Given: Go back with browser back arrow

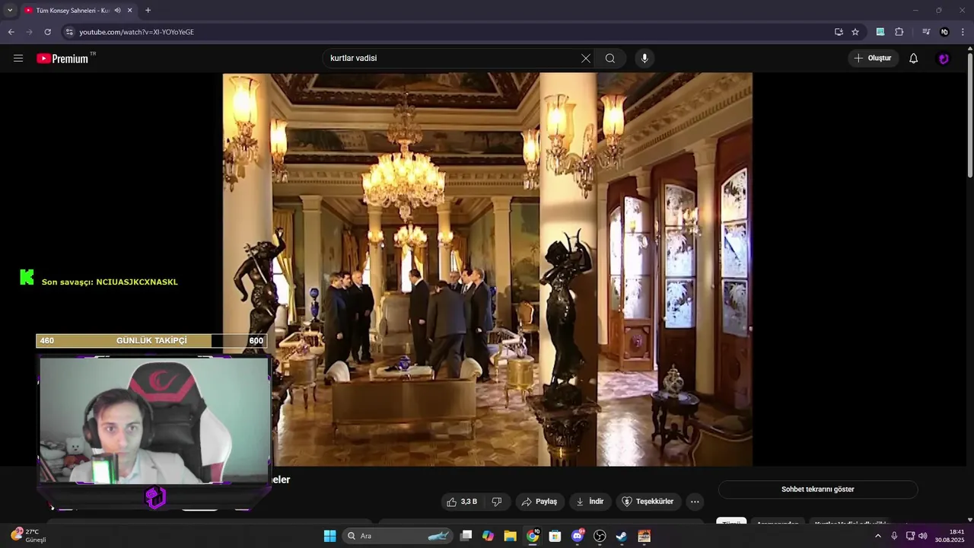Looking at the screenshot, I should point(11,32).
